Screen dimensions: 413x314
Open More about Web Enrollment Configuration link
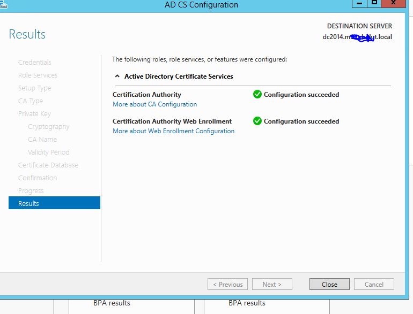point(173,131)
